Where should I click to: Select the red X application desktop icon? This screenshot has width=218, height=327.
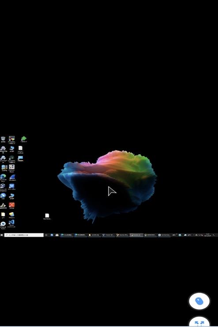[x=11, y=205]
